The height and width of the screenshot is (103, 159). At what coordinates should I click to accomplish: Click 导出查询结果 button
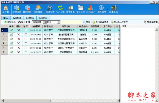[x=100, y=22]
